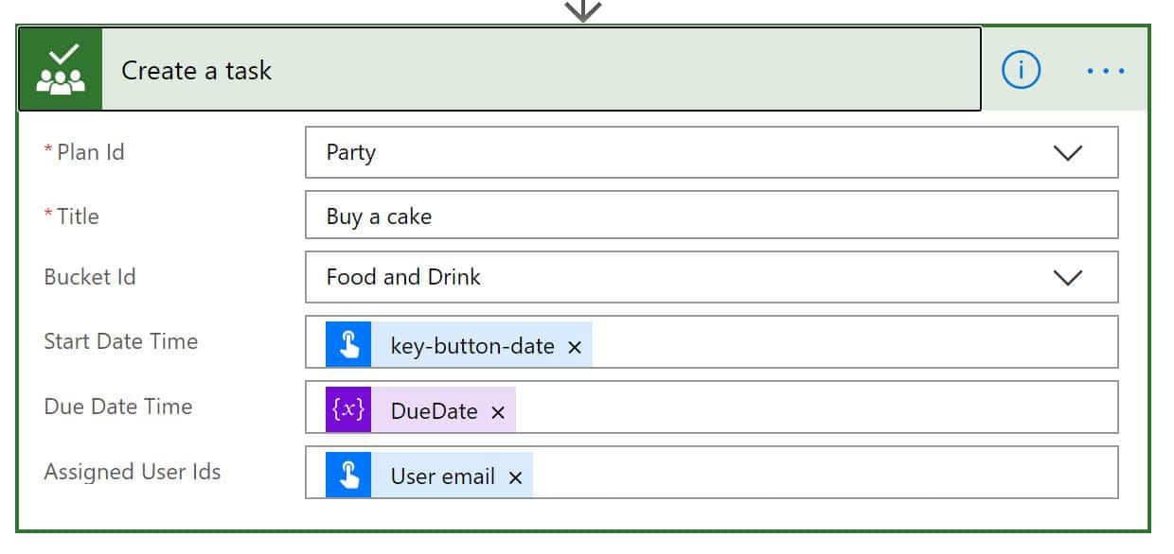Click inside the Assigned User Ids field
This screenshot has width=1174, height=554.
(x=824, y=473)
